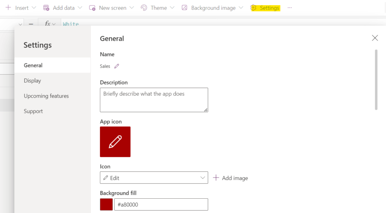Open the Upcoming features tab

click(x=52, y=96)
